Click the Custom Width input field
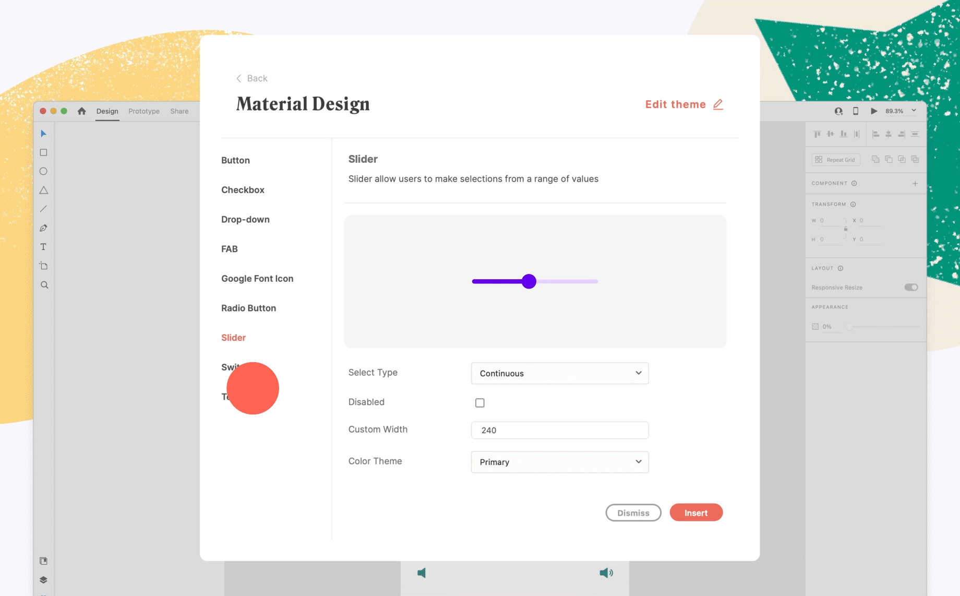This screenshot has width=960, height=596. [559, 430]
